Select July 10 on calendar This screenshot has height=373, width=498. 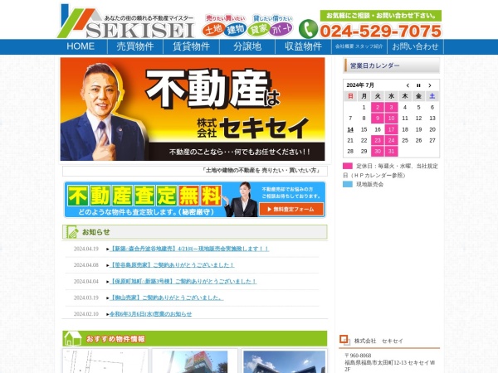pyautogui.click(x=391, y=119)
